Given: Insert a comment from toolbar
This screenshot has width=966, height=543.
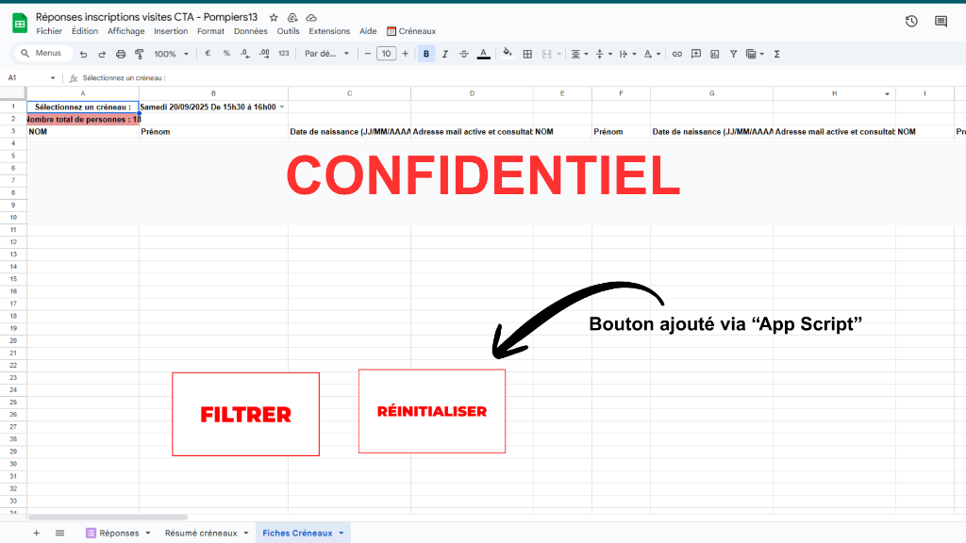Looking at the screenshot, I should click(696, 54).
